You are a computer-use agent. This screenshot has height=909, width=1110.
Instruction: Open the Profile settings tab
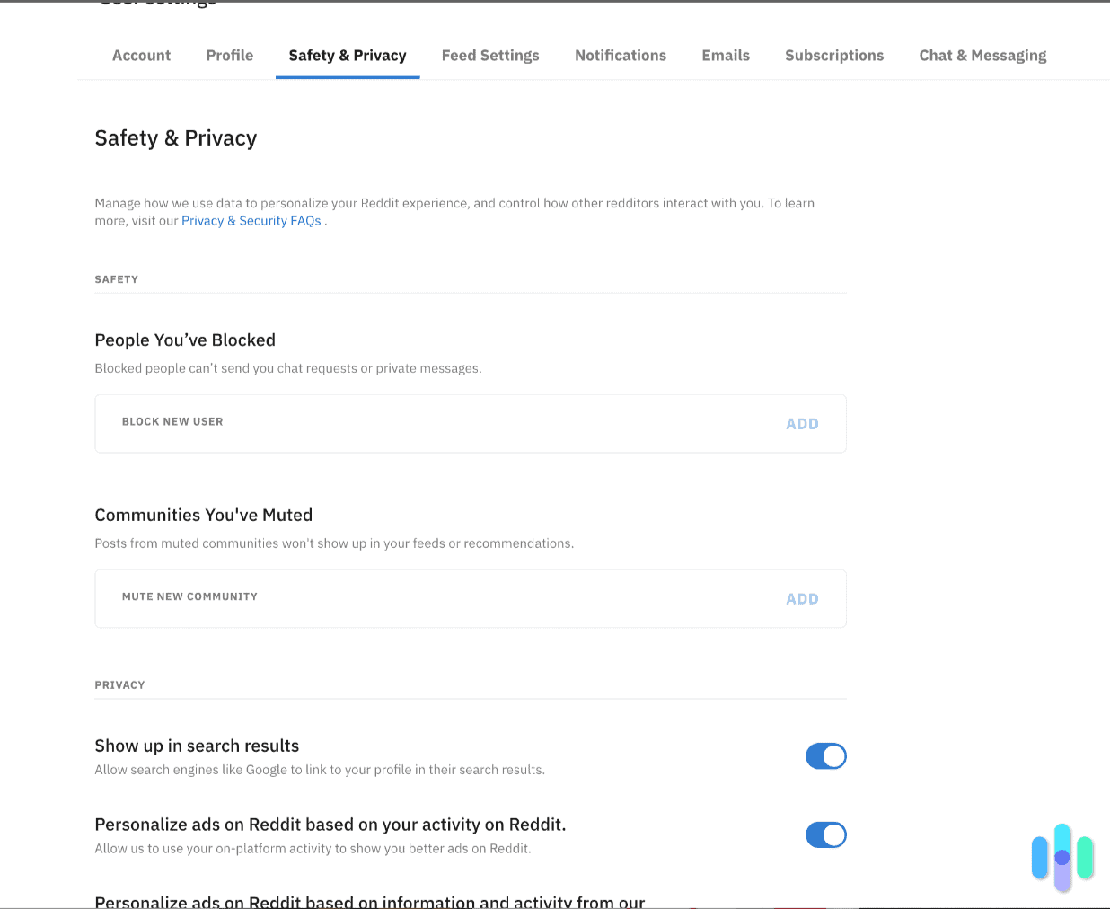[229, 55]
